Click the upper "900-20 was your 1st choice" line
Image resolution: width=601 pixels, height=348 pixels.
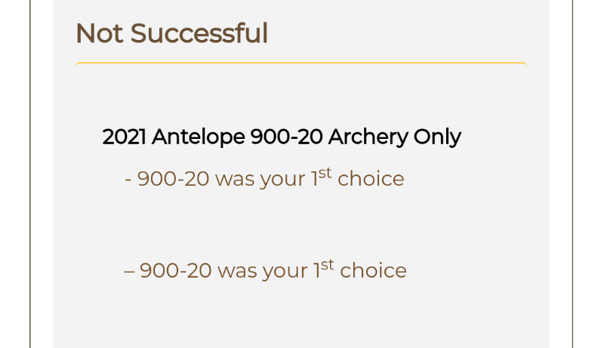point(264,178)
